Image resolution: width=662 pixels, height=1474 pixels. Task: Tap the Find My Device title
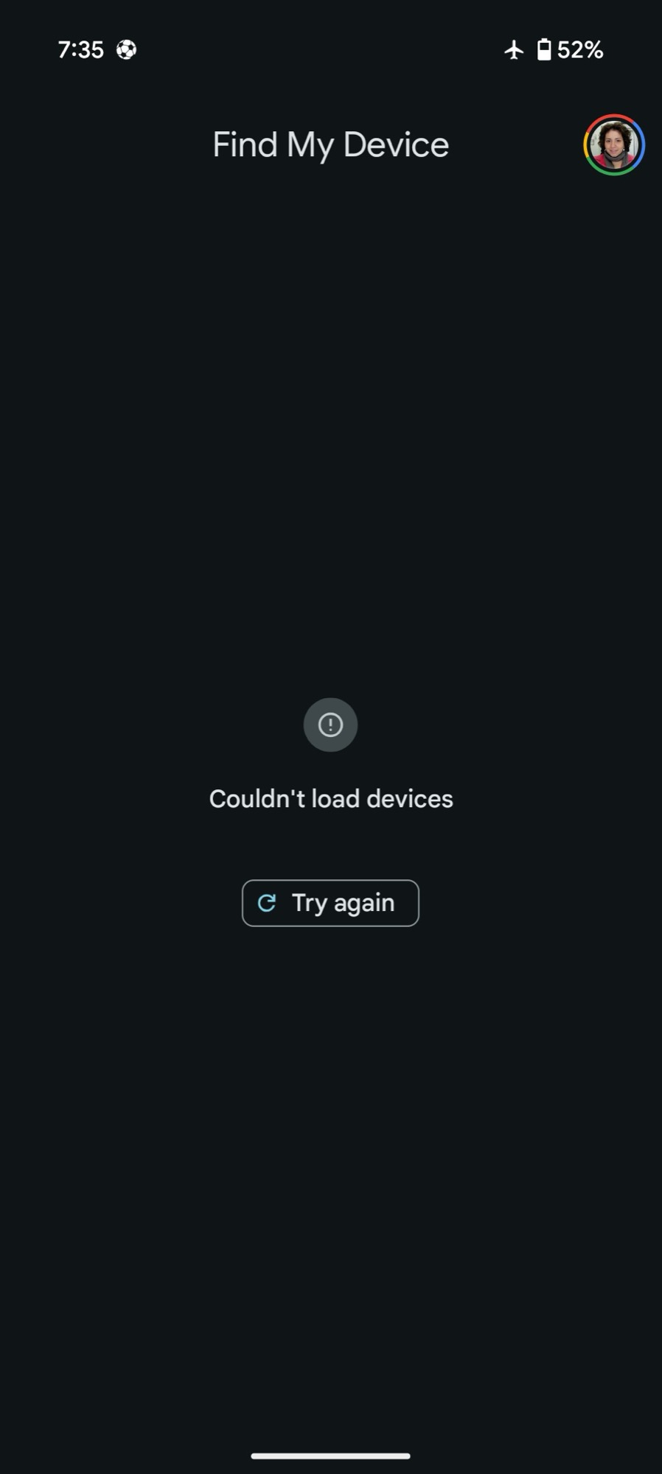pyautogui.click(x=330, y=145)
